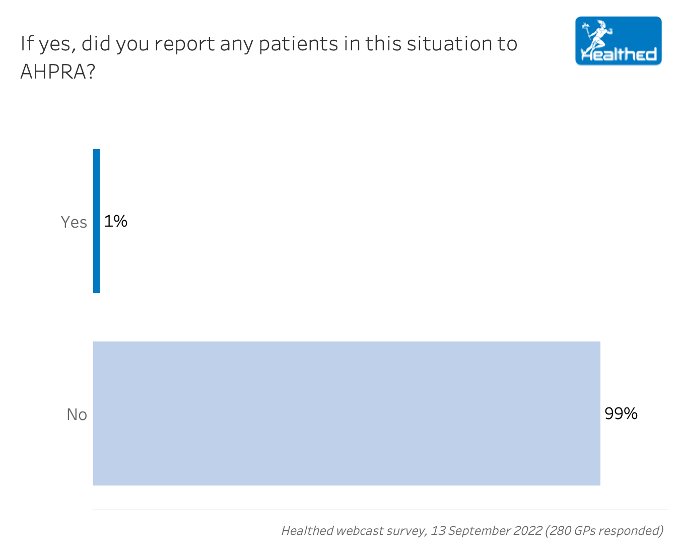680x554 pixels.
Task: Click the 99% data label
Action: 621,413
